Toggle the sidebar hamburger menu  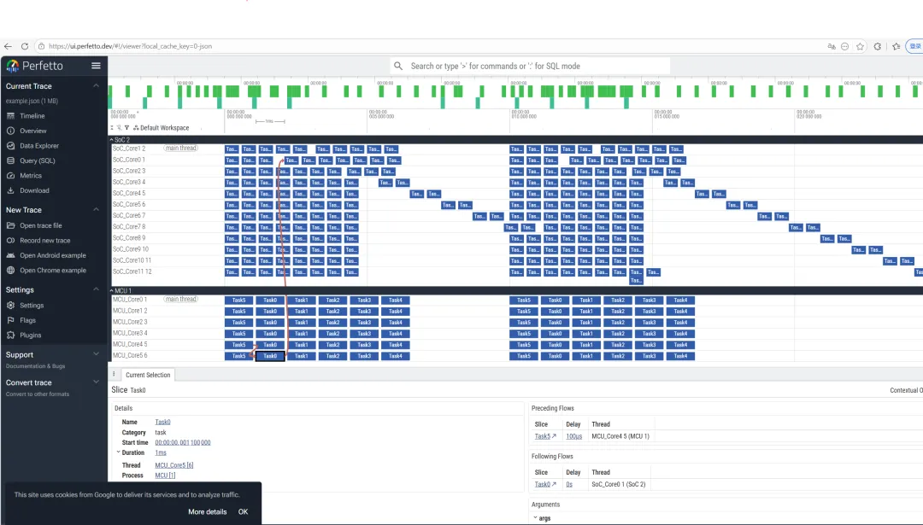pos(96,66)
